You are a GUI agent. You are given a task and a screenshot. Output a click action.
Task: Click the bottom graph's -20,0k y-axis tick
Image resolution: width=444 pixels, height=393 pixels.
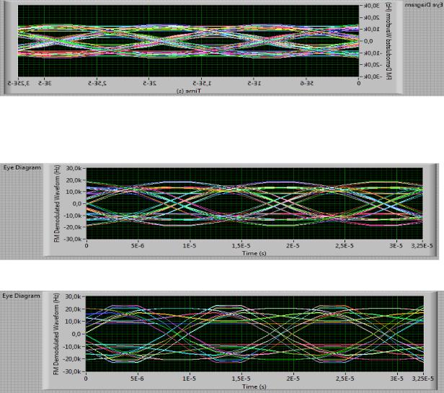[x=73, y=359]
